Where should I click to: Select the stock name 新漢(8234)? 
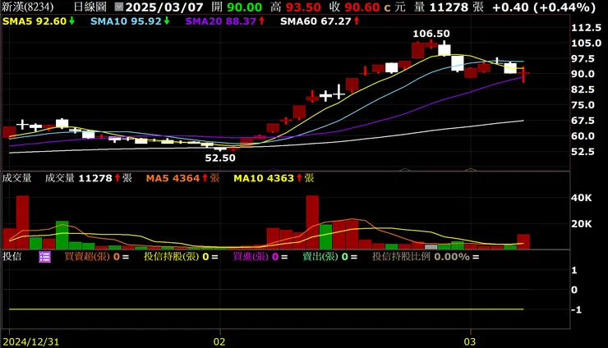pos(28,7)
